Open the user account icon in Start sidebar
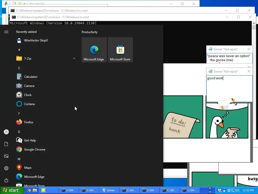This screenshot has width=258, height=194. [6, 132]
